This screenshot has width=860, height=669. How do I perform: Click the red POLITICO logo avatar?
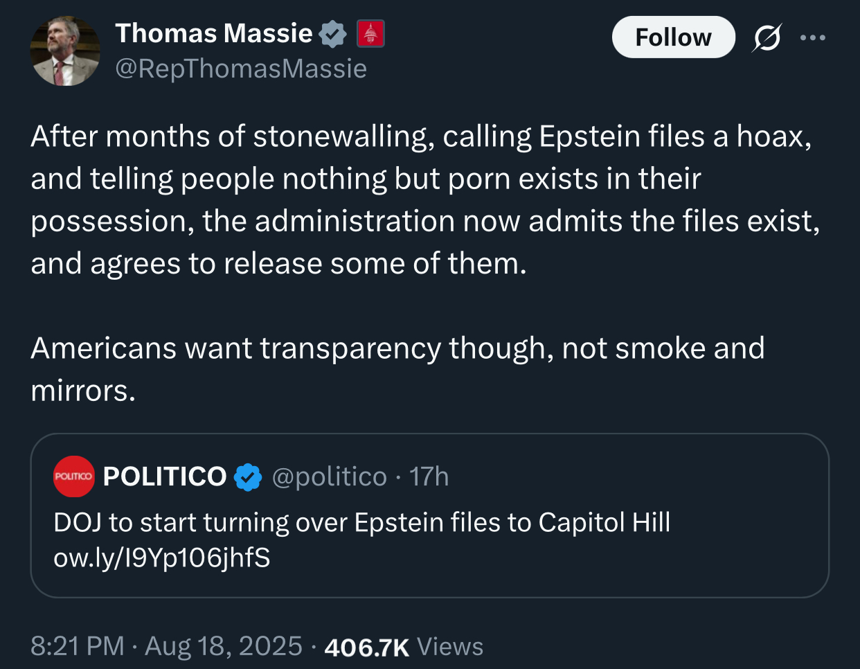click(74, 476)
